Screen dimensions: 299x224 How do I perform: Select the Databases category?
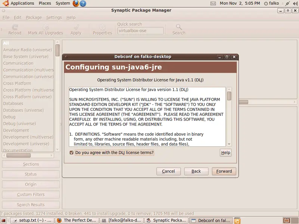(28, 103)
